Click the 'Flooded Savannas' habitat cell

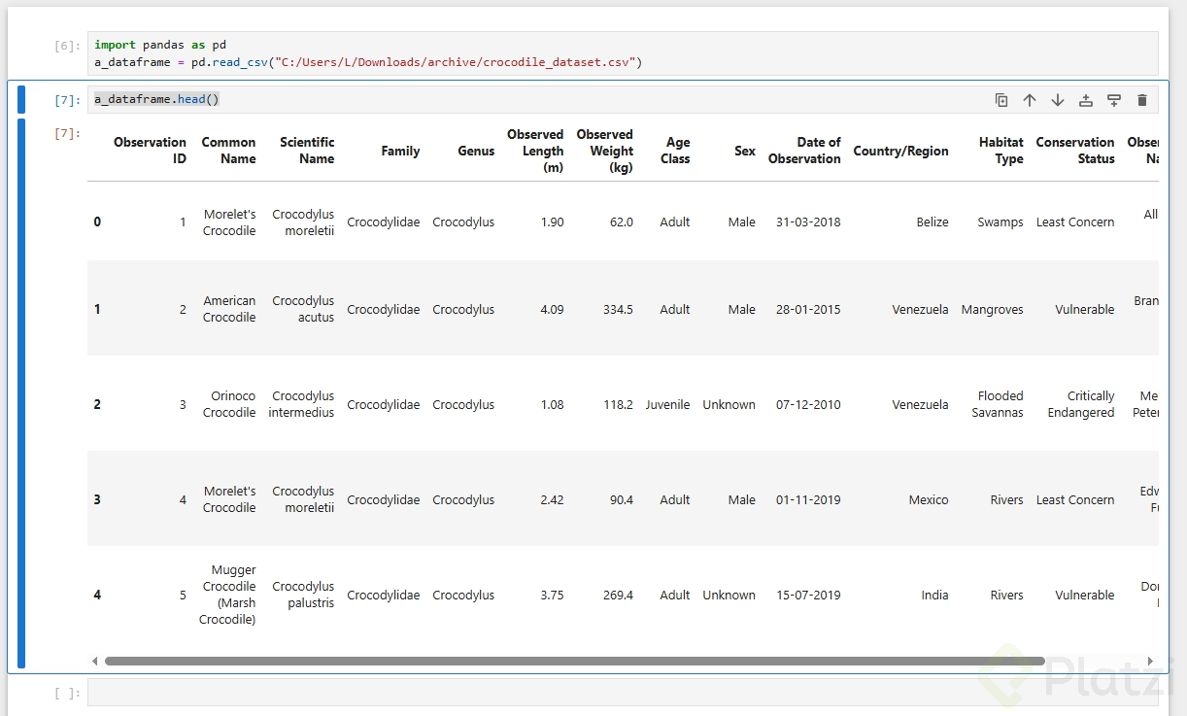tap(998, 404)
